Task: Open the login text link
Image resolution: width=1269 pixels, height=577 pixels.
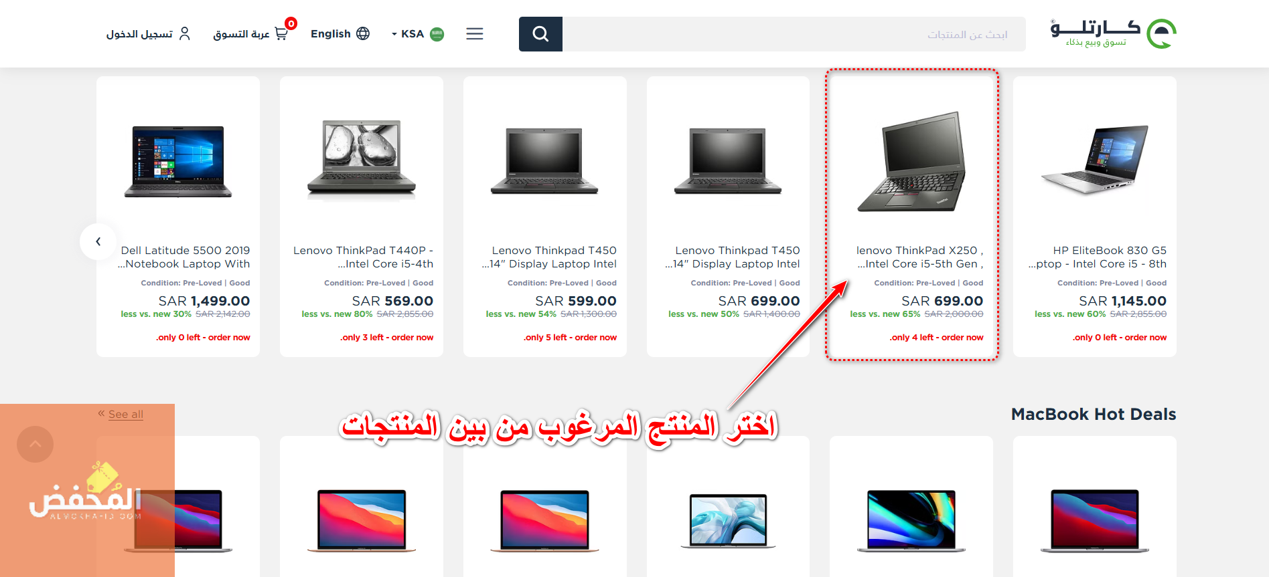Action: coord(139,33)
